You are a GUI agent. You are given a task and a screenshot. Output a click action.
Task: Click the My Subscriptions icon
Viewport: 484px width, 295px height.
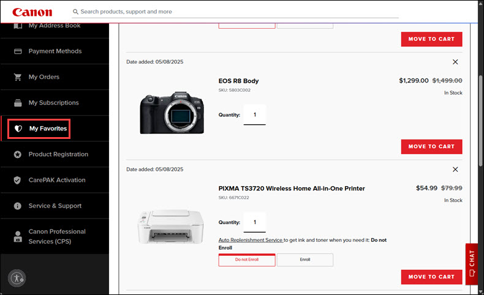click(x=18, y=103)
